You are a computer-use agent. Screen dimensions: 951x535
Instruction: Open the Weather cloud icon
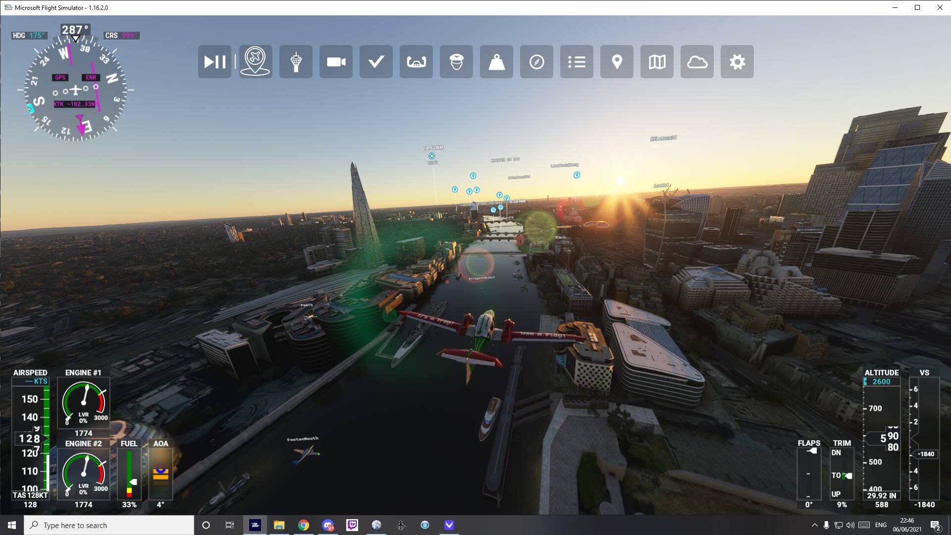point(697,62)
